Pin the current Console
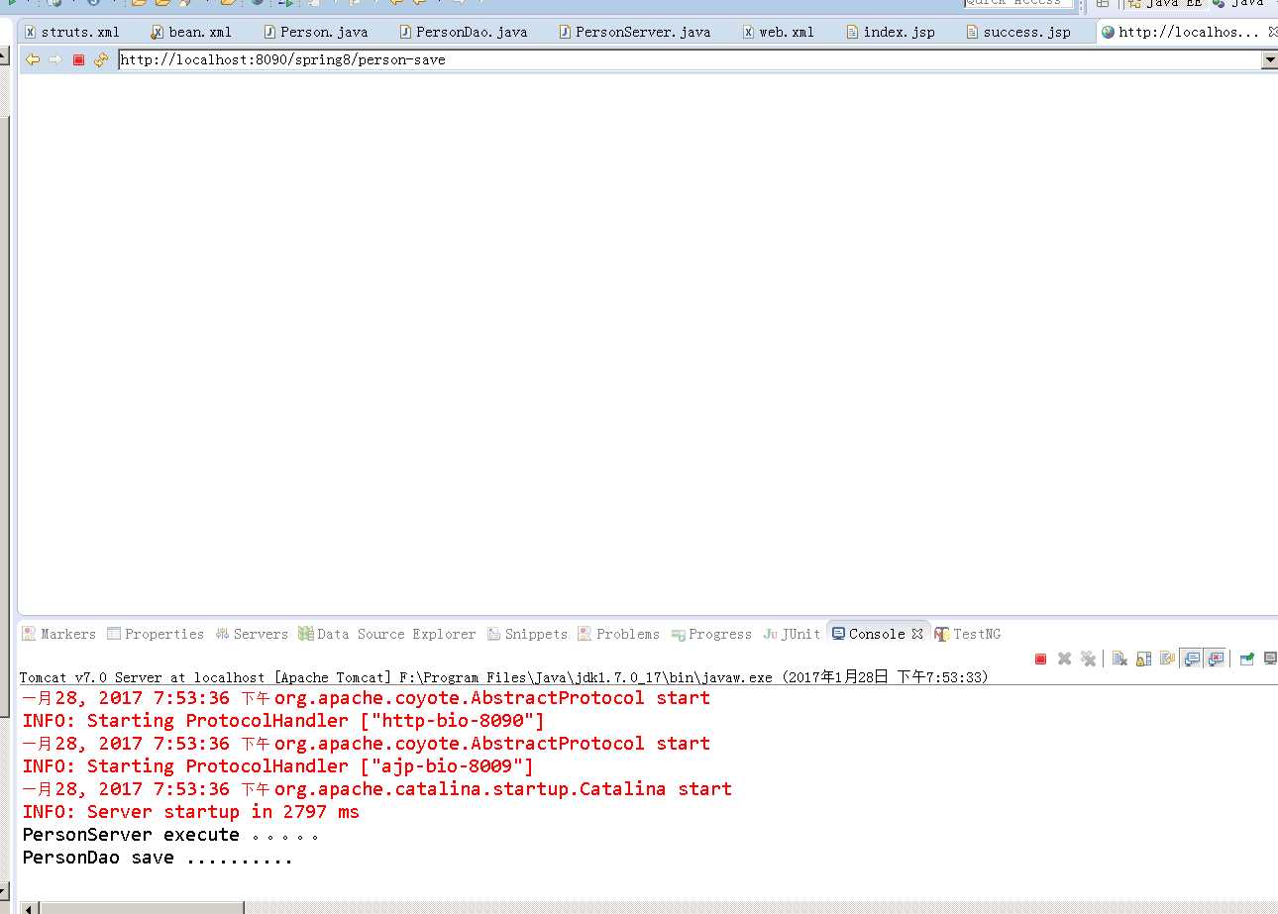The height and width of the screenshot is (914, 1278). [1246, 659]
